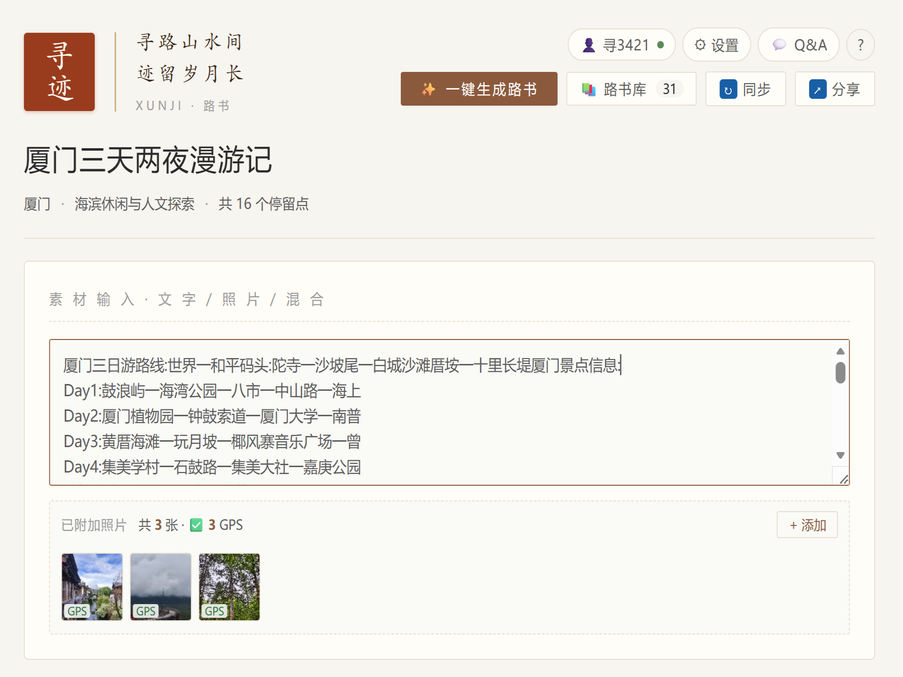The image size is (903, 677).
Task: Click the slogan 寻路山水间
Action: (x=190, y=43)
